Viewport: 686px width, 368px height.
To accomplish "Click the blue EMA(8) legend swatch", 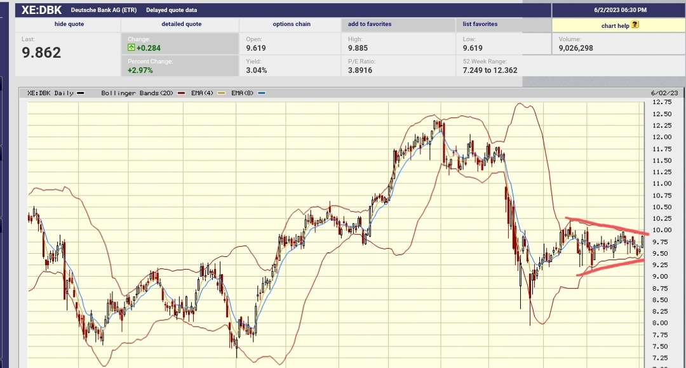I will [262, 93].
